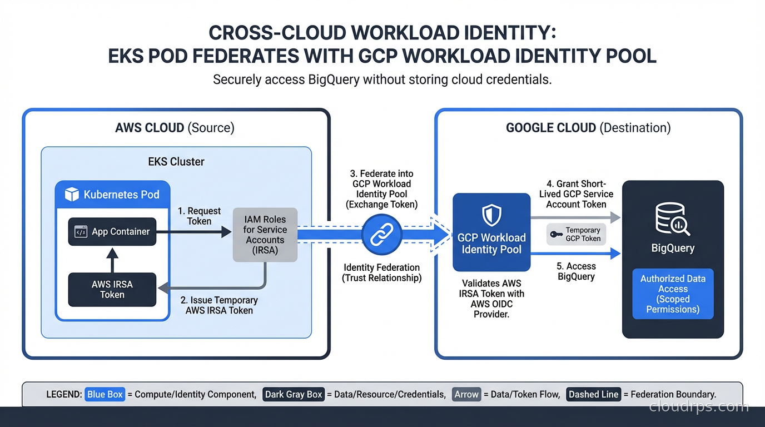
Task: Click the GOOGLE CLOUD (Destination) header
Action: pos(588,127)
